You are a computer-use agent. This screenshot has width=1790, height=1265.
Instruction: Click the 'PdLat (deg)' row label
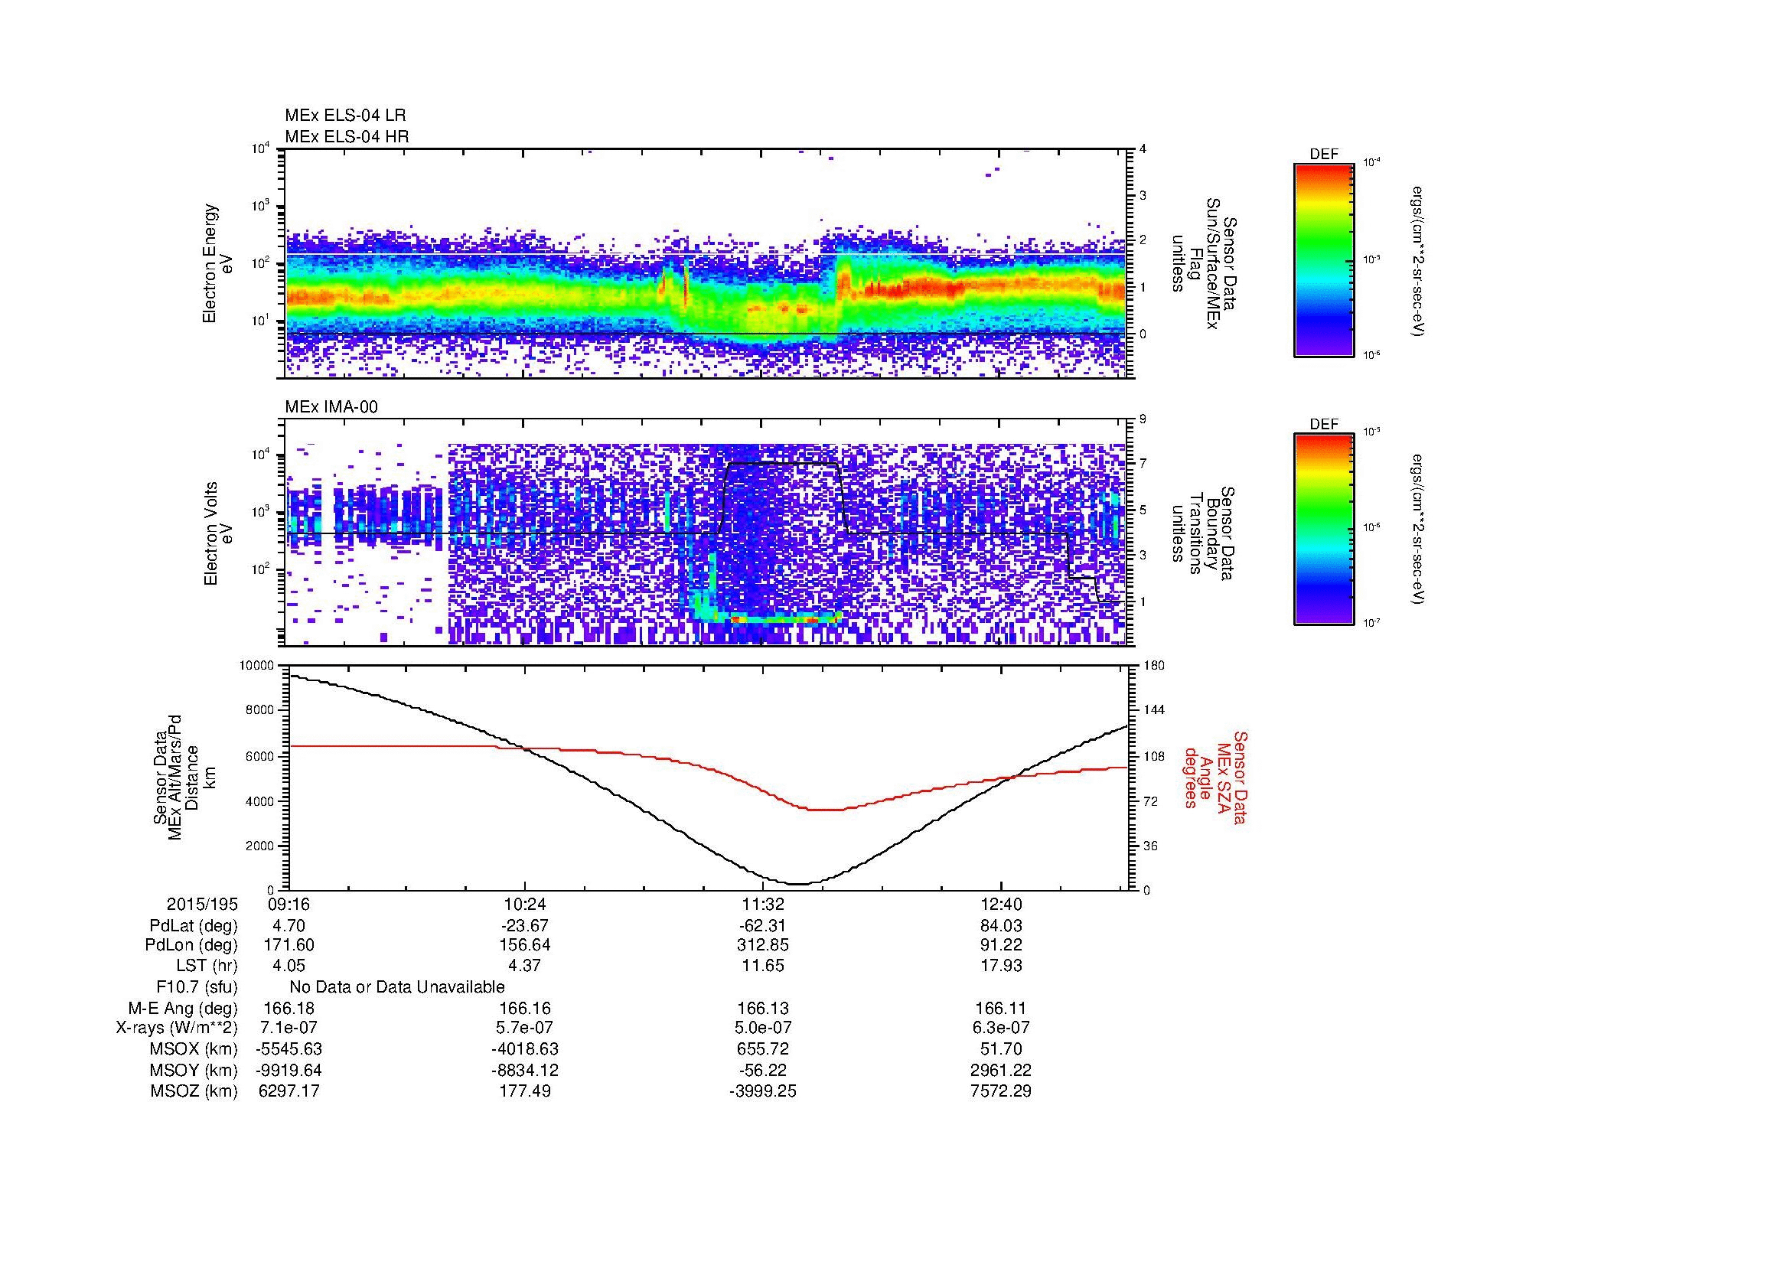point(194,926)
